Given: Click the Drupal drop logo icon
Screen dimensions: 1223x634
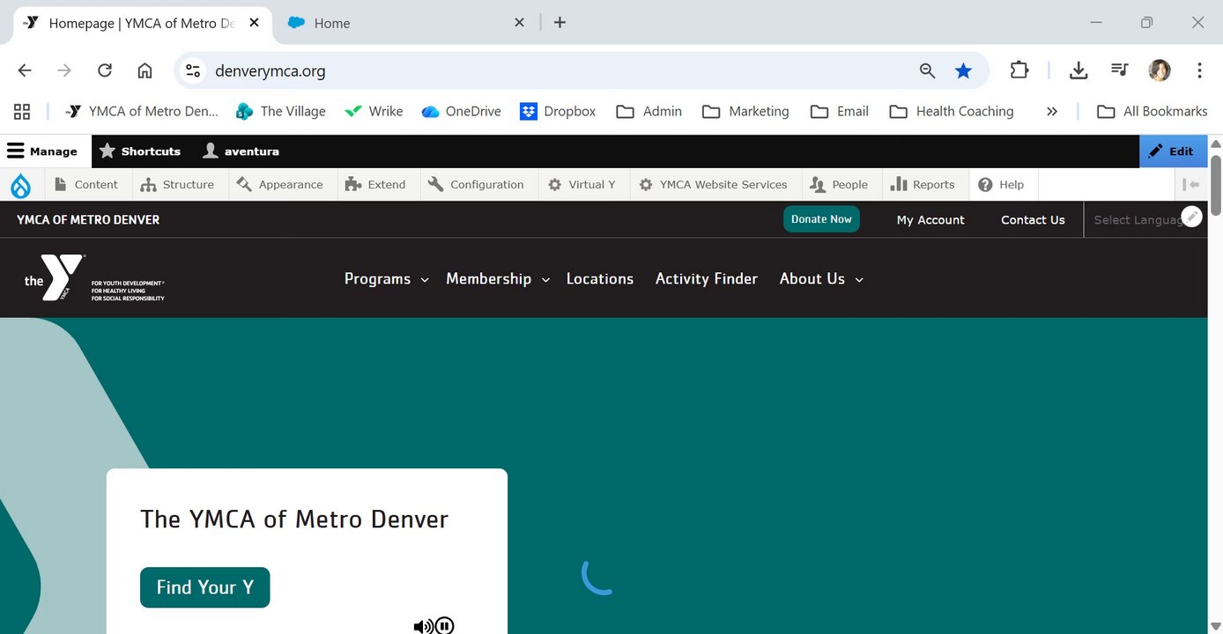Looking at the screenshot, I should point(20,185).
